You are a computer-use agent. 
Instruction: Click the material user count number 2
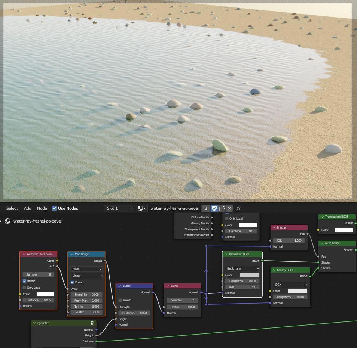pyautogui.click(x=206, y=208)
